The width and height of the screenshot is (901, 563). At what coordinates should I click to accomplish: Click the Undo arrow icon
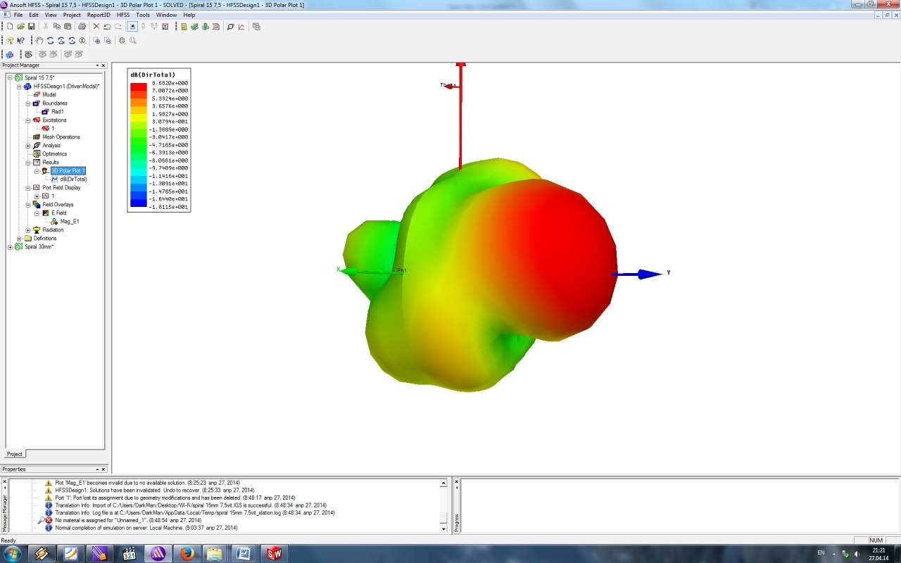107,27
